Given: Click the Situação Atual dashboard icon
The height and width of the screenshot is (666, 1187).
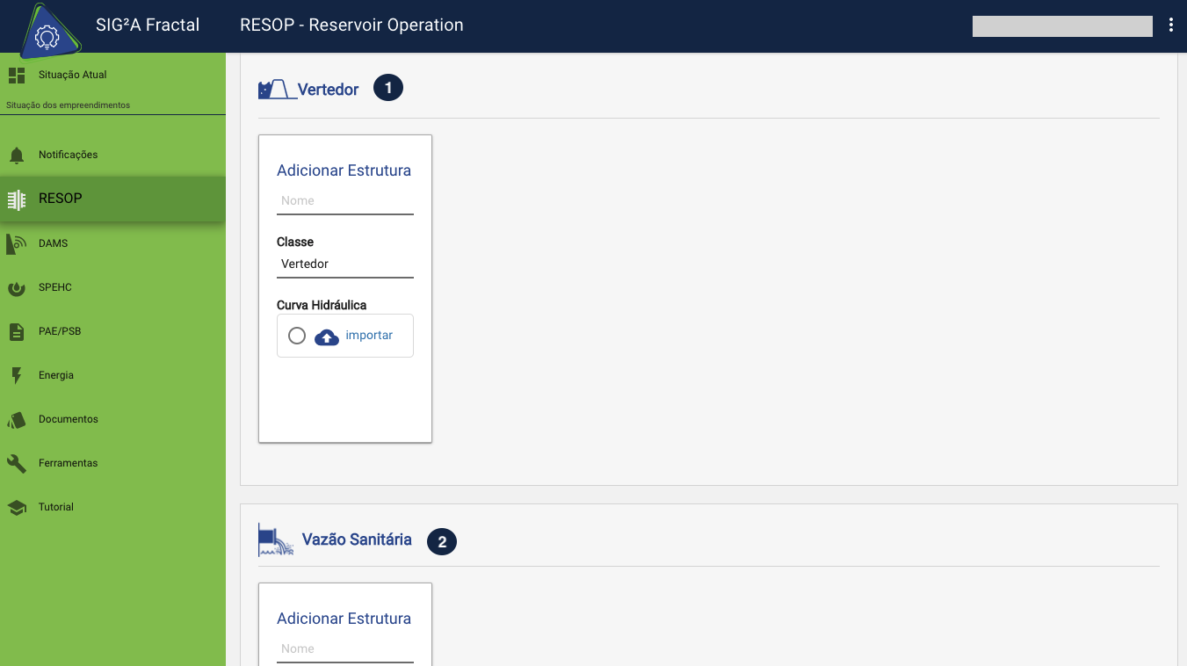Looking at the screenshot, I should point(17,76).
